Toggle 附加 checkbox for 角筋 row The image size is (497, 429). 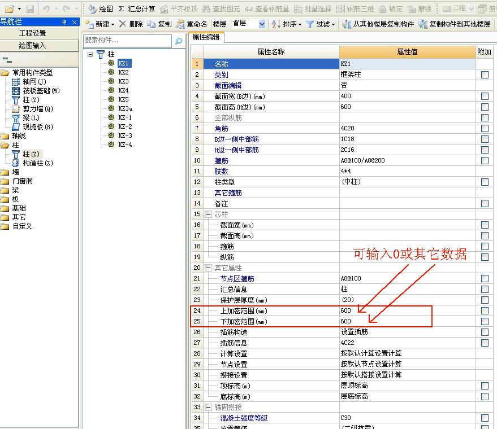click(x=485, y=129)
